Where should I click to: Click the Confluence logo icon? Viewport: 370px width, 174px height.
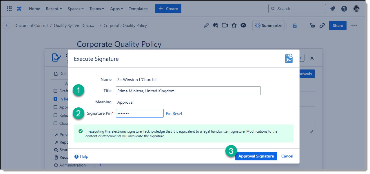[x=19, y=9]
